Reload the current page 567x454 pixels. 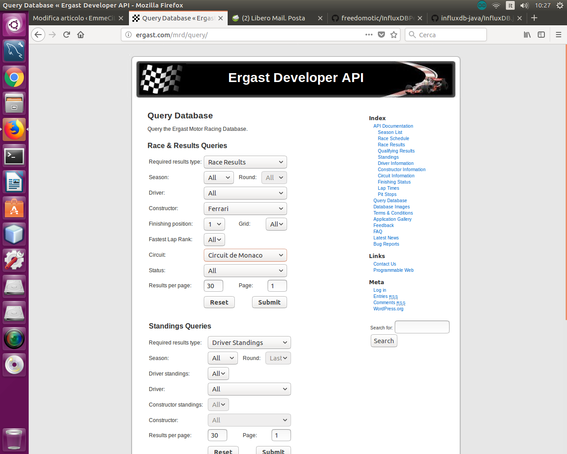[x=66, y=35]
